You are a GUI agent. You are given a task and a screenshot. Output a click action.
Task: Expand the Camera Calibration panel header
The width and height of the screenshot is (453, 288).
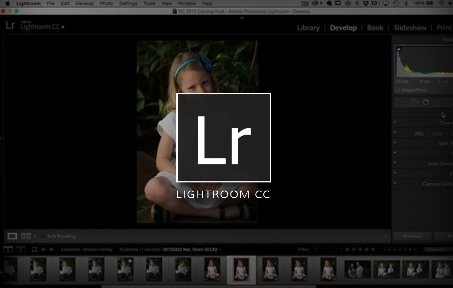(423, 183)
